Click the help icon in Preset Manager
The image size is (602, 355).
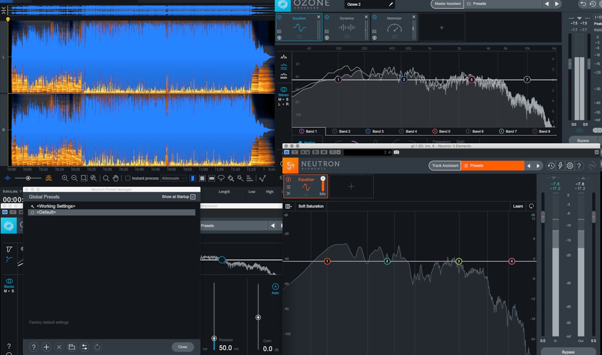click(34, 347)
